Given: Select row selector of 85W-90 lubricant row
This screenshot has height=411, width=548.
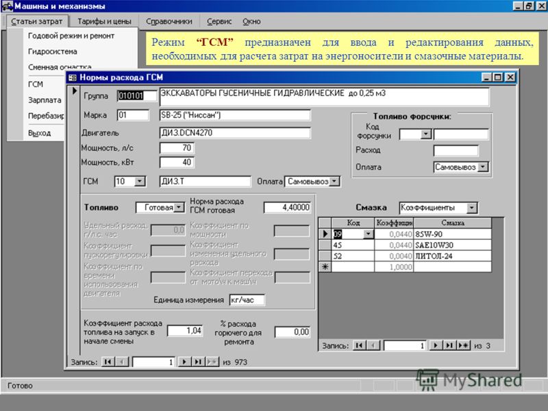Looking at the screenshot, I should point(325,234).
